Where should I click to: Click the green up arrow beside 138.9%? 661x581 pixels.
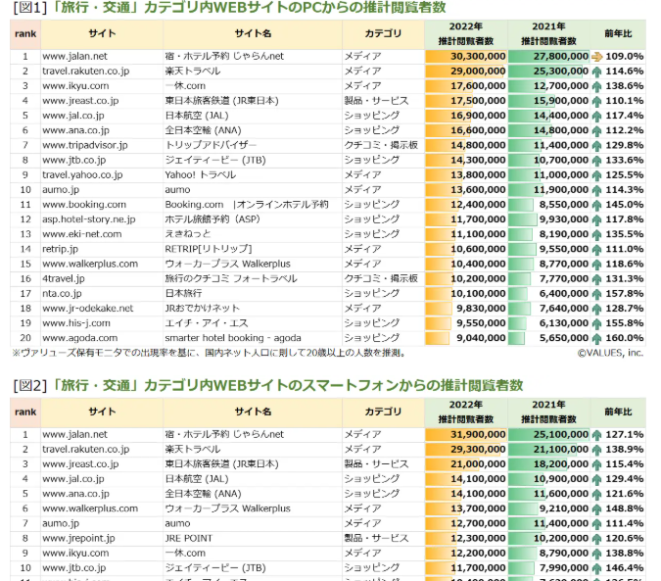(597, 450)
